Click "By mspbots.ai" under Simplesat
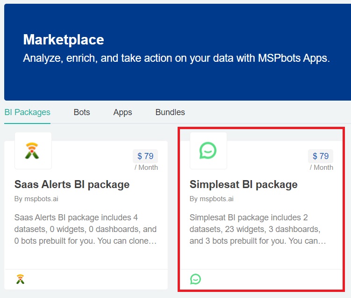This screenshot has width=351, height=298. coord(212,199)
